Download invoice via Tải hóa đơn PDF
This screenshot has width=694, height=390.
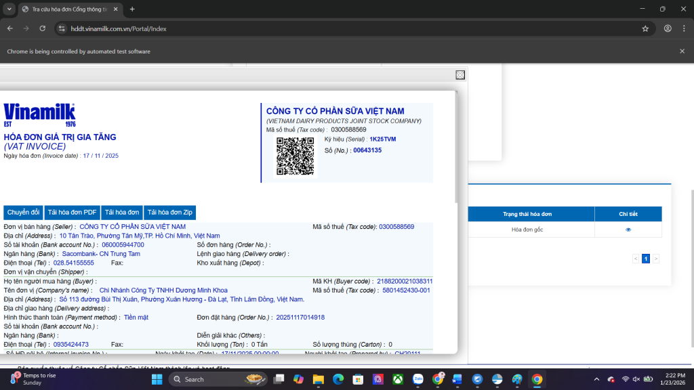pyautogui.click(x=73, y=213)
